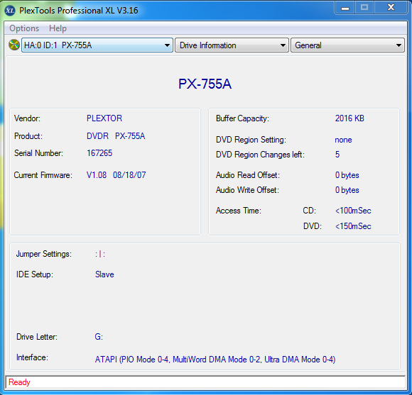Click the Interface: label
Screen dimensions: 412x395
32,357
